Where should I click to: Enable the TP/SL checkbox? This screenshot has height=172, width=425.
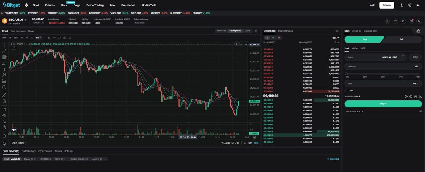tap(346, 91)
